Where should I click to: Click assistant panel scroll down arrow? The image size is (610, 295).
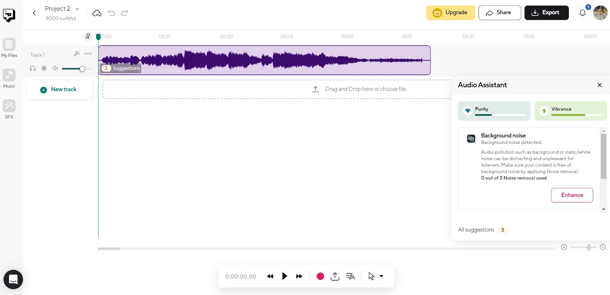pyautogui.click(x=604, y=209)
